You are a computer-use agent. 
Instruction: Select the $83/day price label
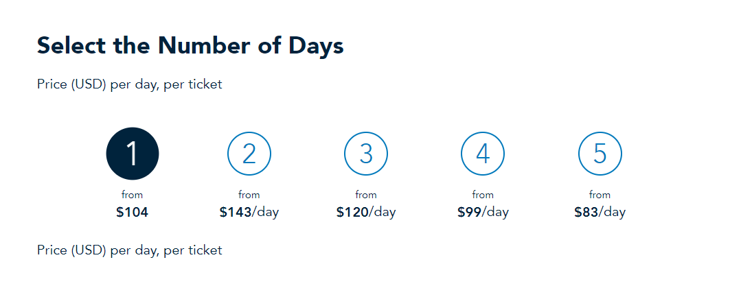coord(600,213)
